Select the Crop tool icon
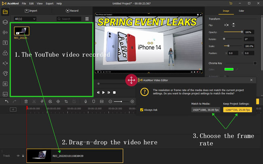263x164 pixels. (66, 101)
